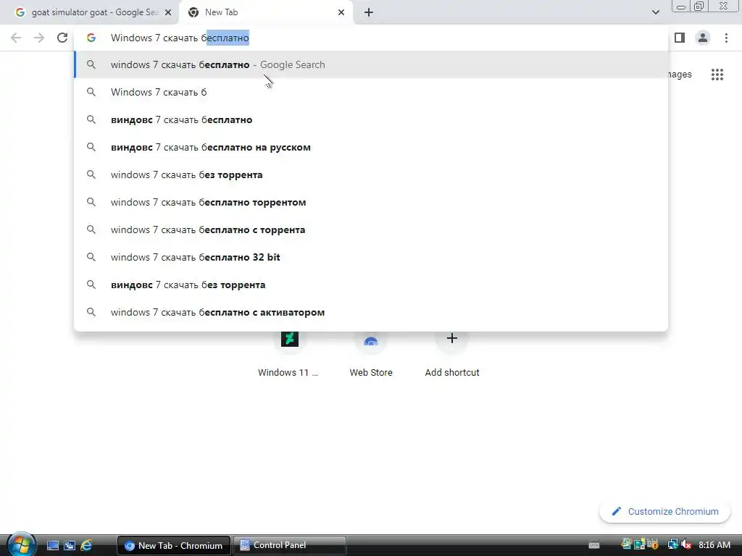
Task: Click inside the address bar text
Action: click(180, 38)
